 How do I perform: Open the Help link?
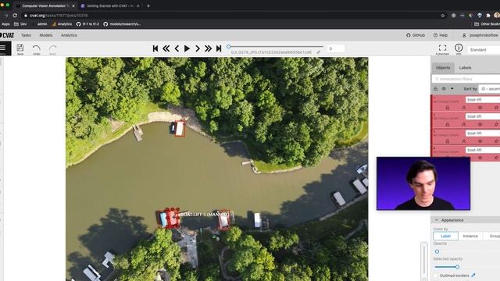tap(441, 35)
